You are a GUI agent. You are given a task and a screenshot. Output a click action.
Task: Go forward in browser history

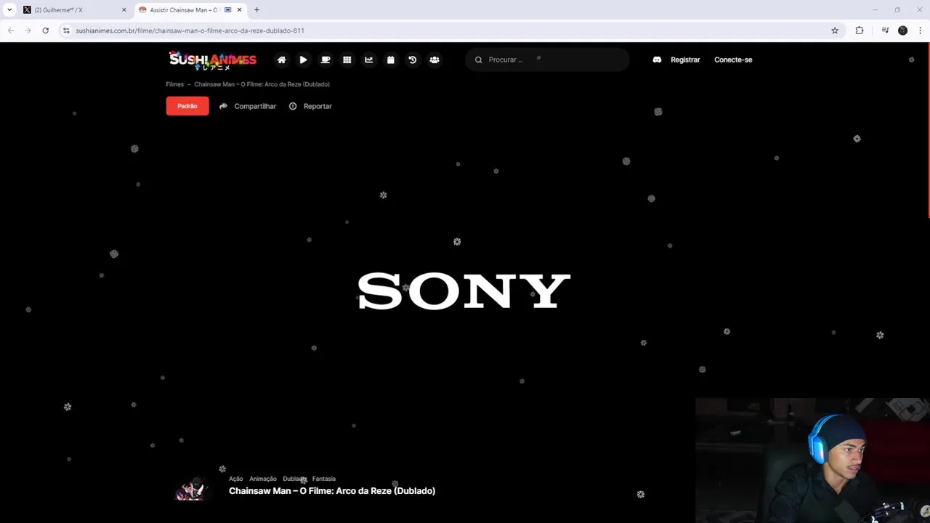click(x=28, y=31)
